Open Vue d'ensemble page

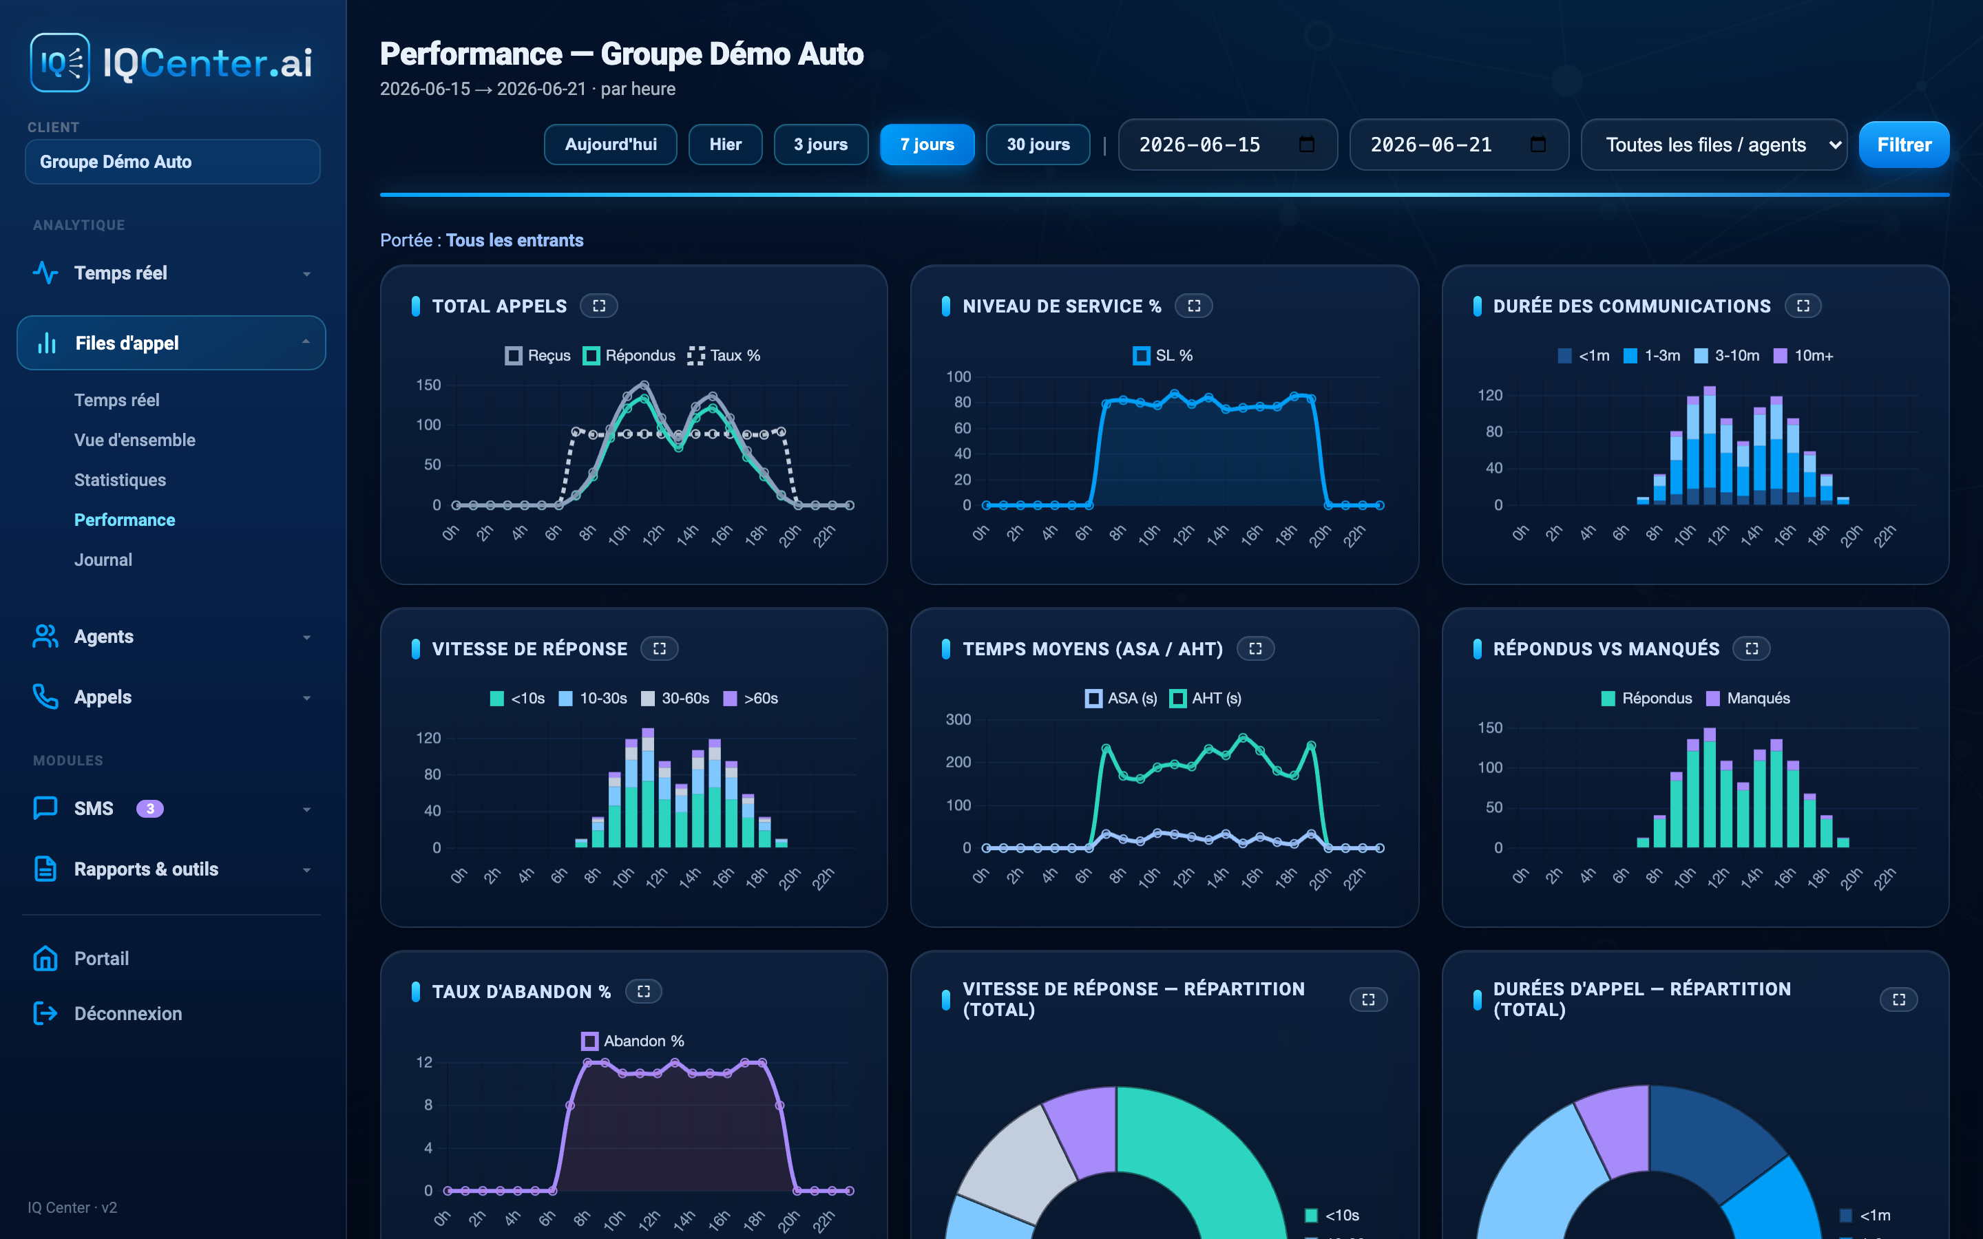click(134, 440)
